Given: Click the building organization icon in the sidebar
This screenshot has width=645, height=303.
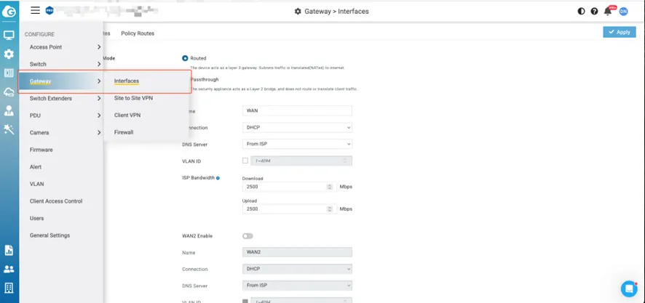Looking at the screenshot, I should (9, 288).
